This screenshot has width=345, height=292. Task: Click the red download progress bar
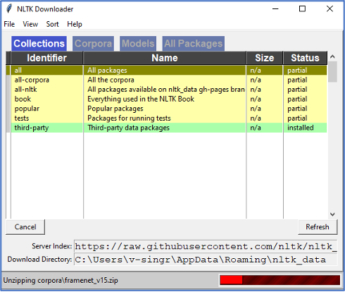(x=280, y=280)
